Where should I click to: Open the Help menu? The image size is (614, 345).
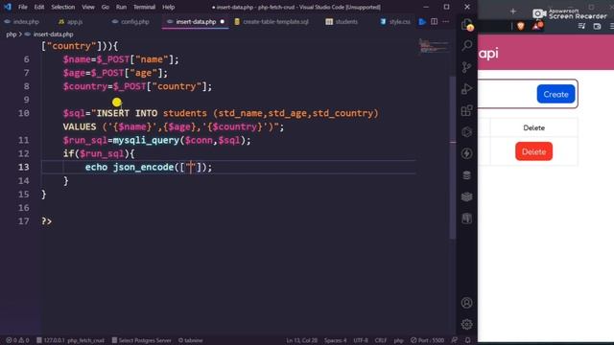(169, 7)
